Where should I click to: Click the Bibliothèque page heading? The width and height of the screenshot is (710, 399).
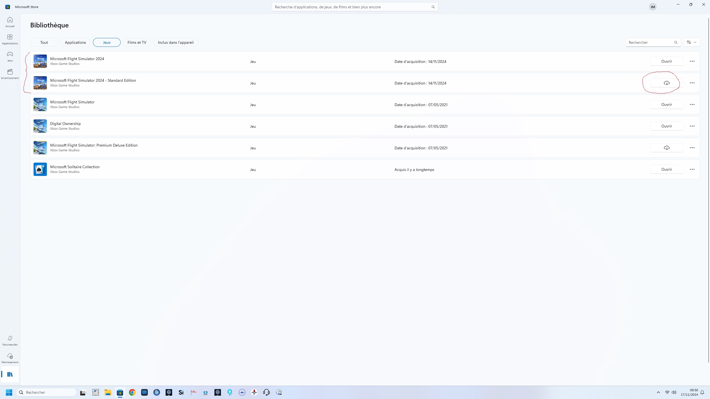coord(49,25)
